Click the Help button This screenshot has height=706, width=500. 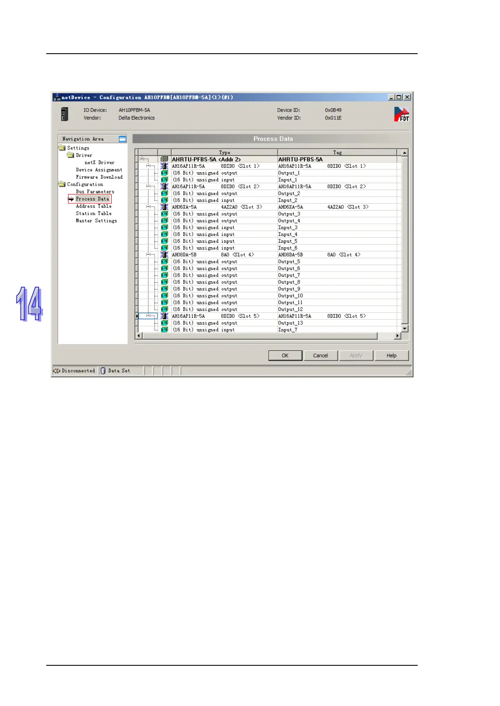[391, 356]
